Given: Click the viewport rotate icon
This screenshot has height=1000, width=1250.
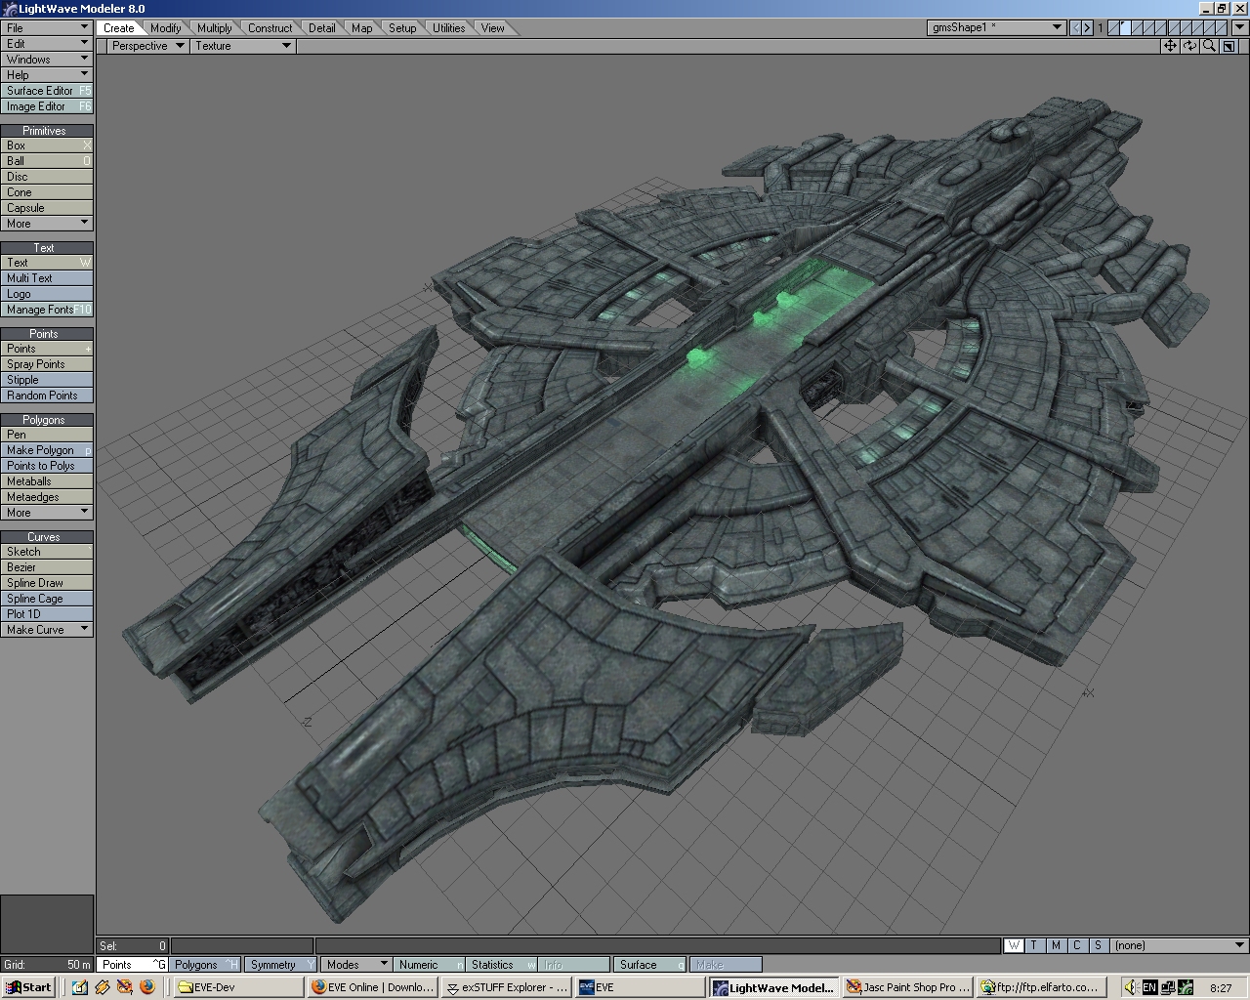Looking at the screenshot, I should pyautogui.click(x=1189, y=46).
